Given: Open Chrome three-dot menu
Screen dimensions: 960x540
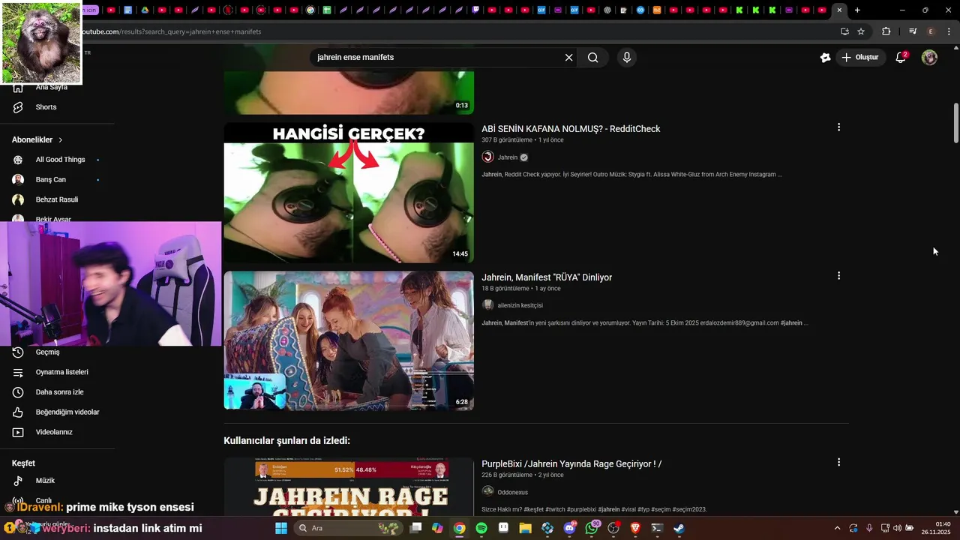Looking at the screenshot, I should coord(949,31).
